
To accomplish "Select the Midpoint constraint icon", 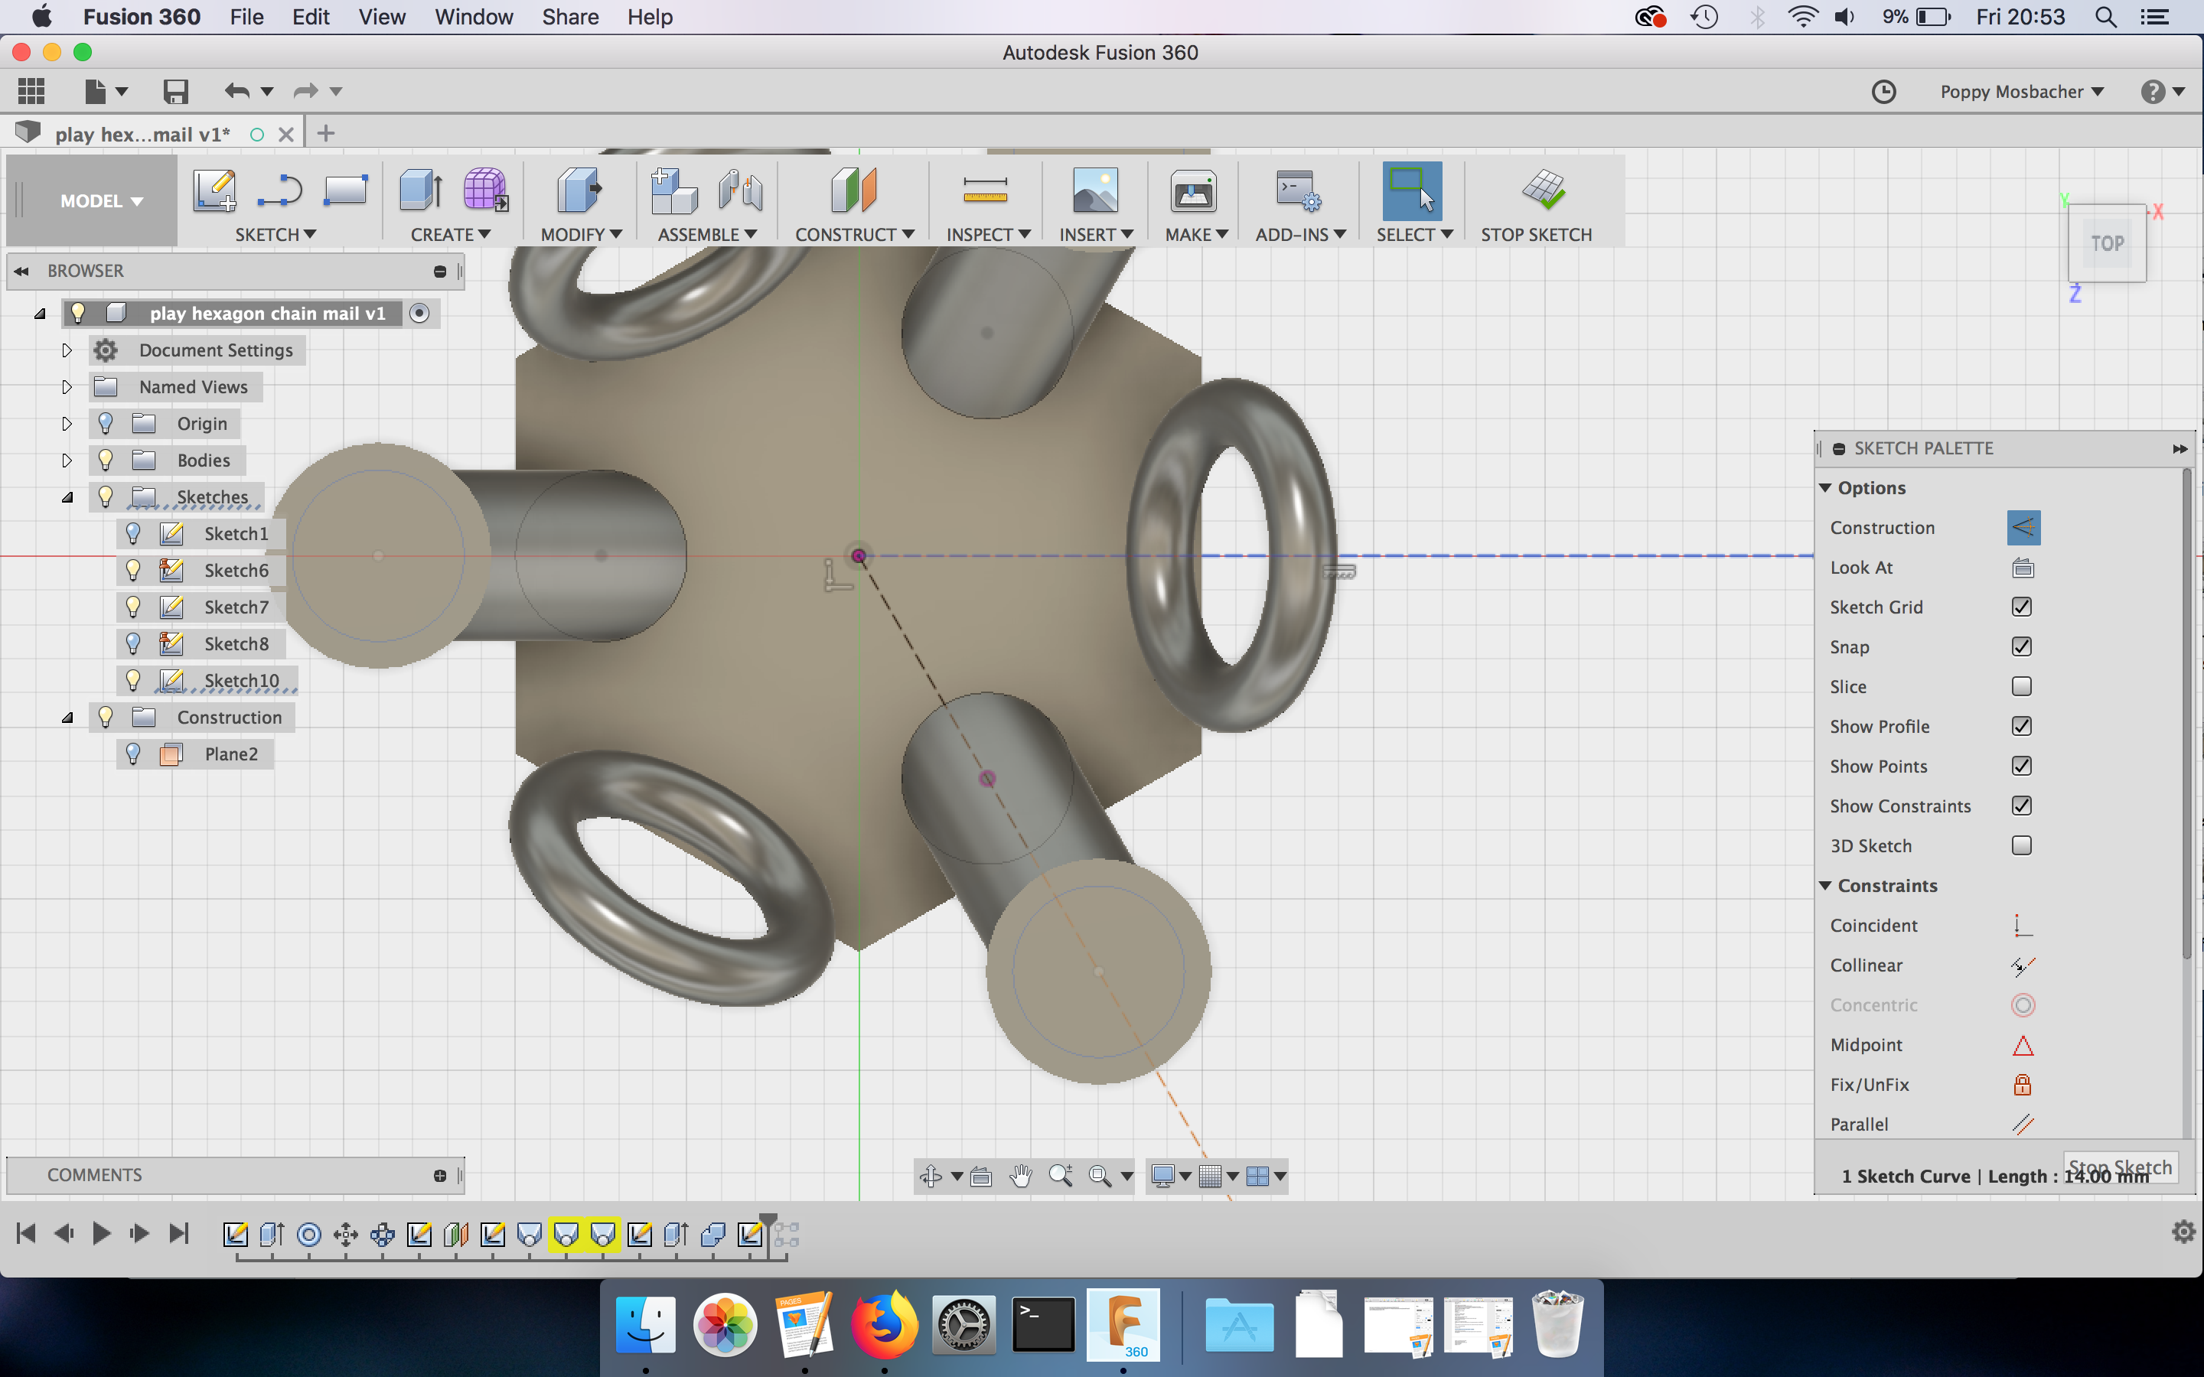I will [x=2022, y=1044].
